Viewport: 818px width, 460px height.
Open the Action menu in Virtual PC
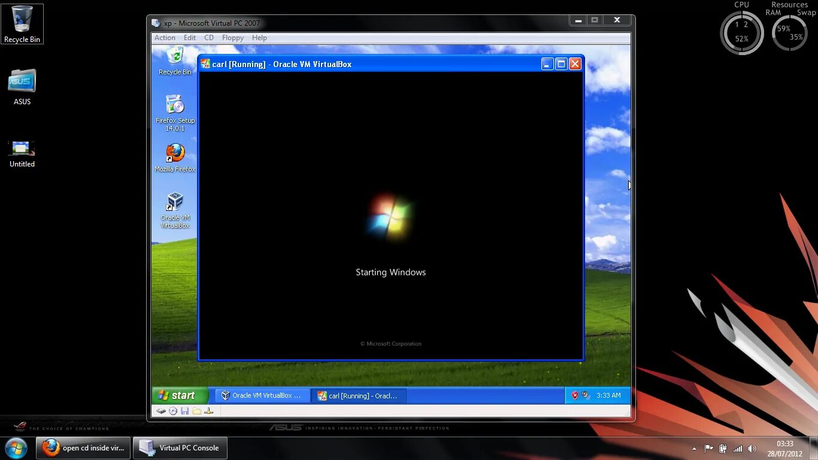[165, 38]
